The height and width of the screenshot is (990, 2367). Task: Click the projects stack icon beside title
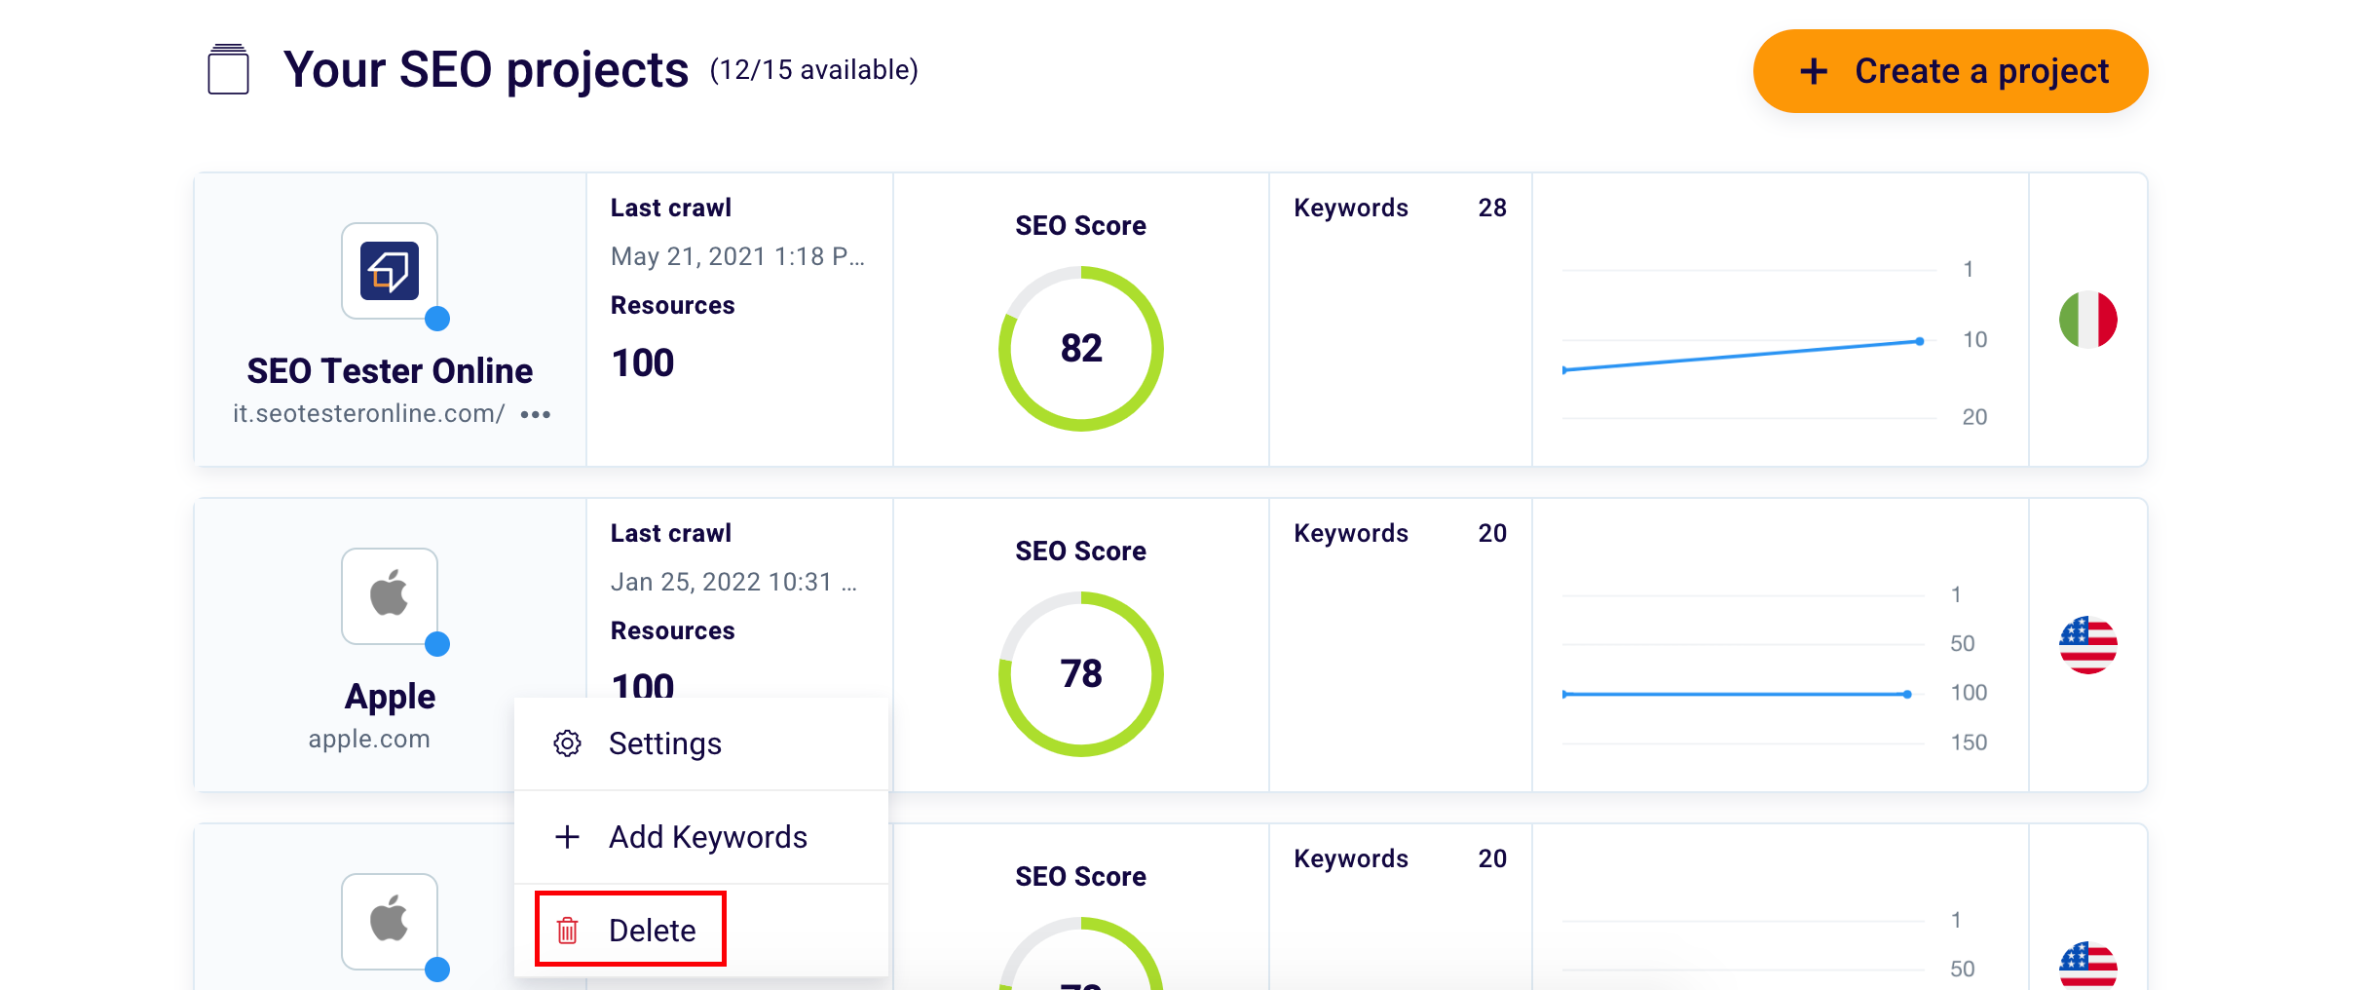pos(229,70)
